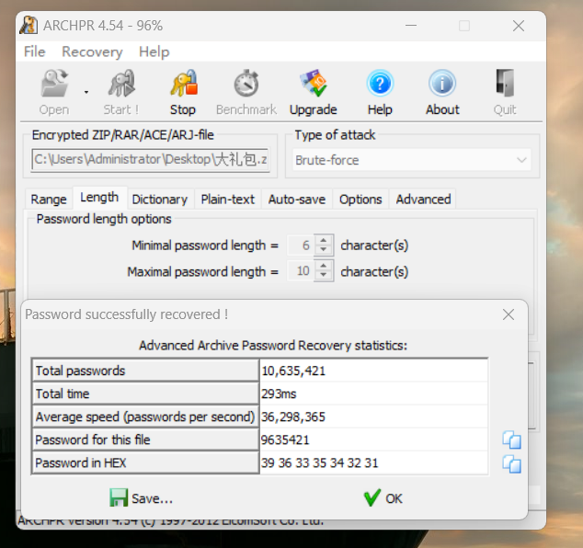The width and height of the screenshot is (583, 548).
Task: Click the encrypted file path field
Action: 151,160
